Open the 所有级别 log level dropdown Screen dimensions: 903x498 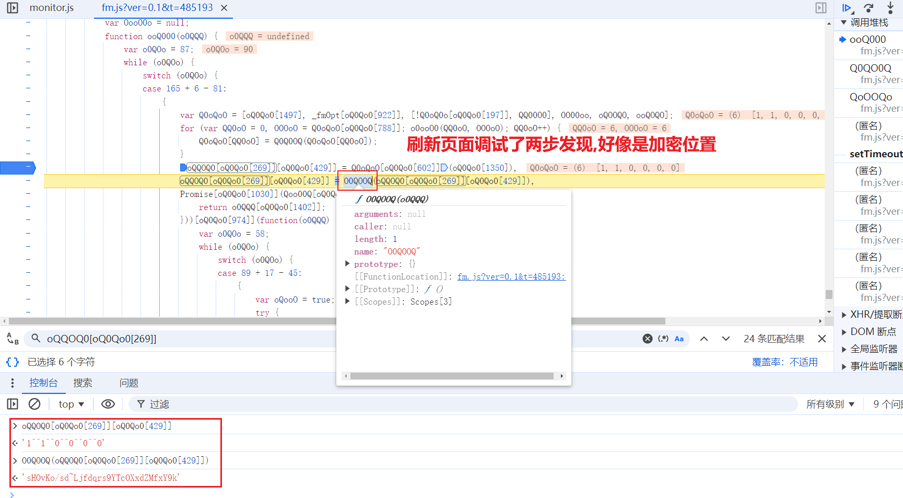coord(830,404)
